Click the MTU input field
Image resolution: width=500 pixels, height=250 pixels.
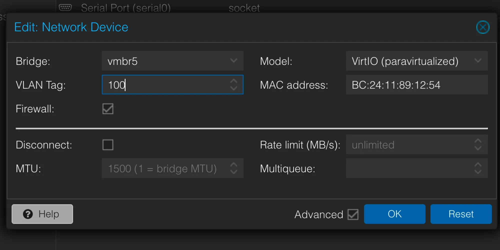pyautogui.click(x=165, y=168)
